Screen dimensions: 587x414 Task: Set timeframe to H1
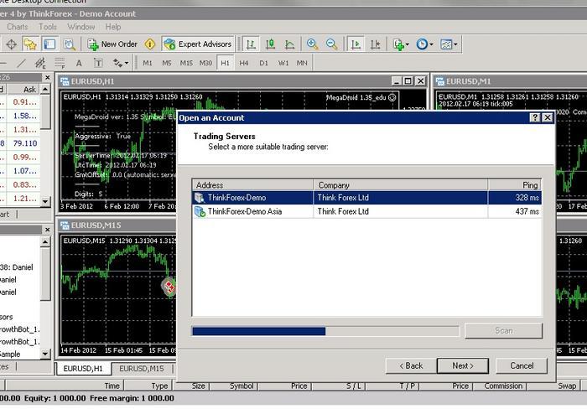[x=225, y=63]
